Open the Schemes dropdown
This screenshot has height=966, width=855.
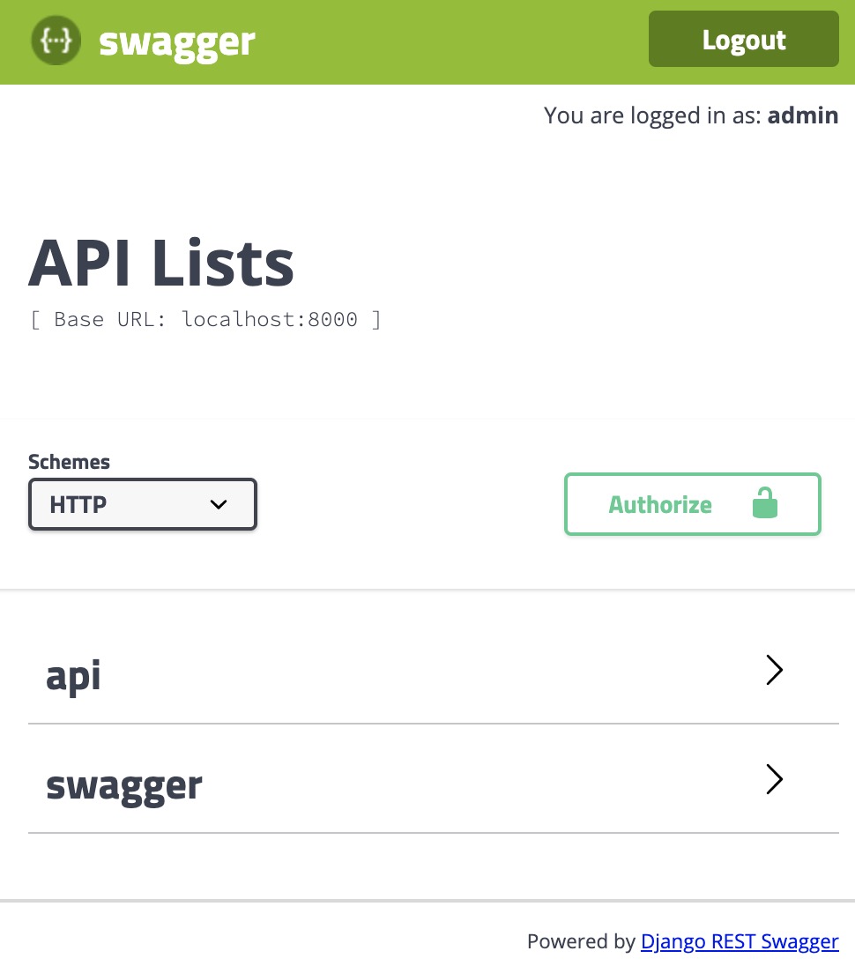click(141, 504)
